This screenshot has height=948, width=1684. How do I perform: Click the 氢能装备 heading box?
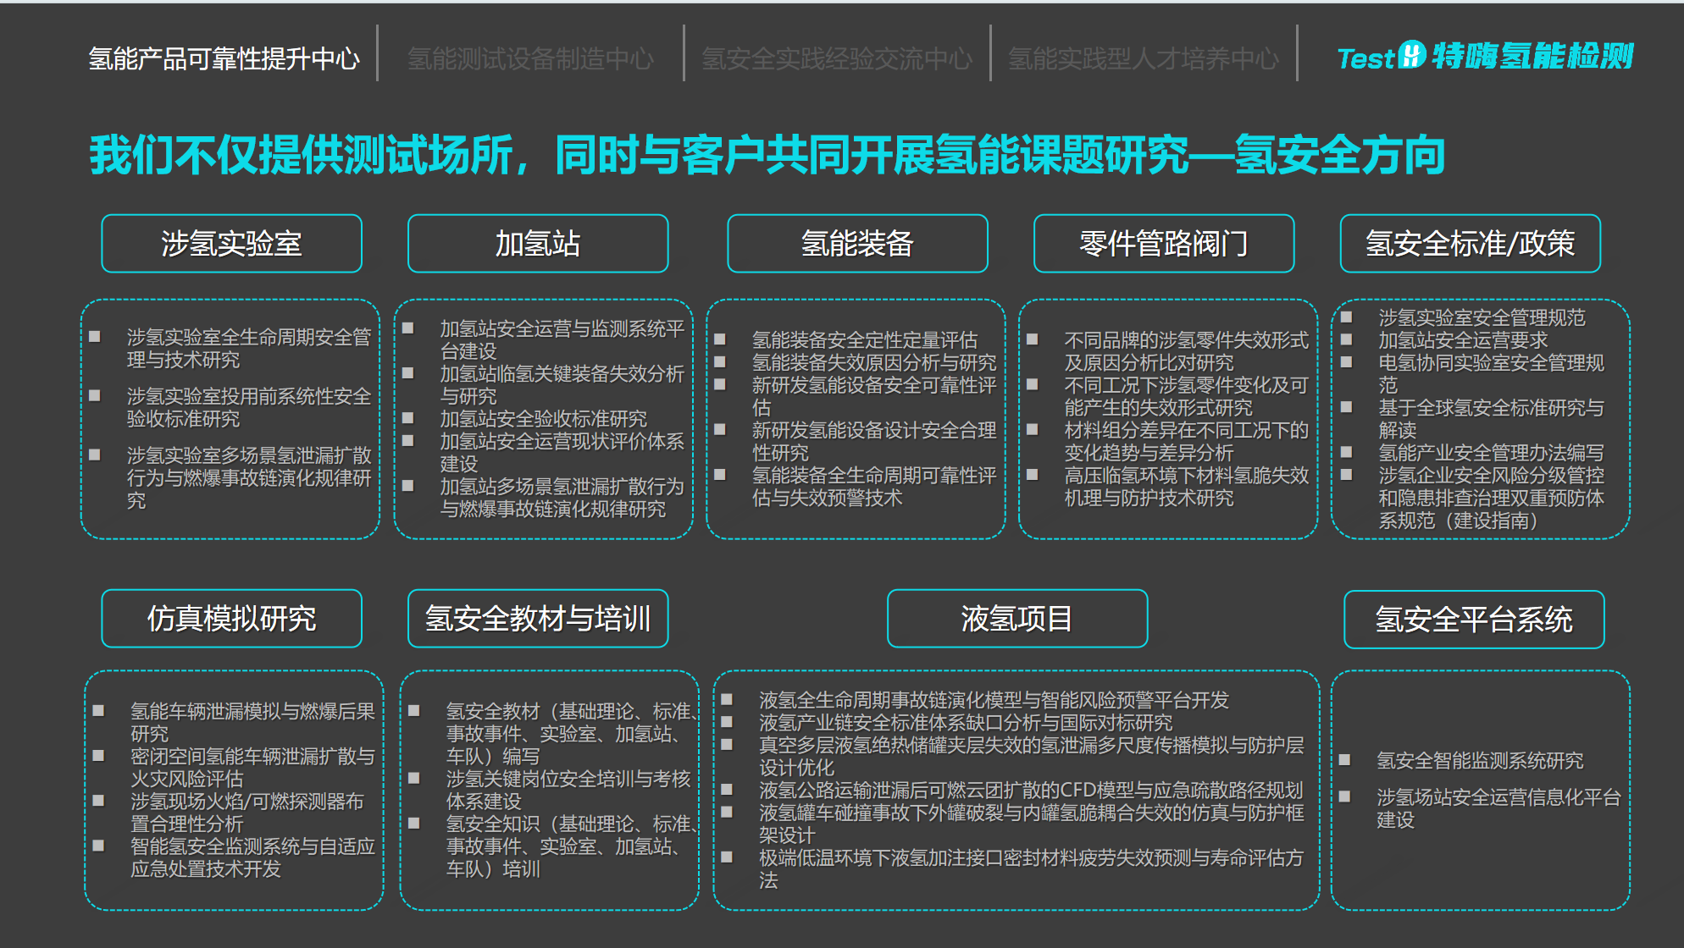(857, 244)
